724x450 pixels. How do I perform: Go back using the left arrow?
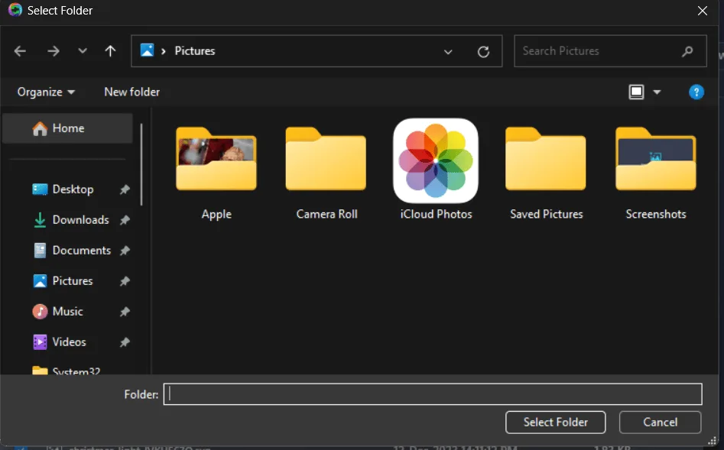pos(20,51)
